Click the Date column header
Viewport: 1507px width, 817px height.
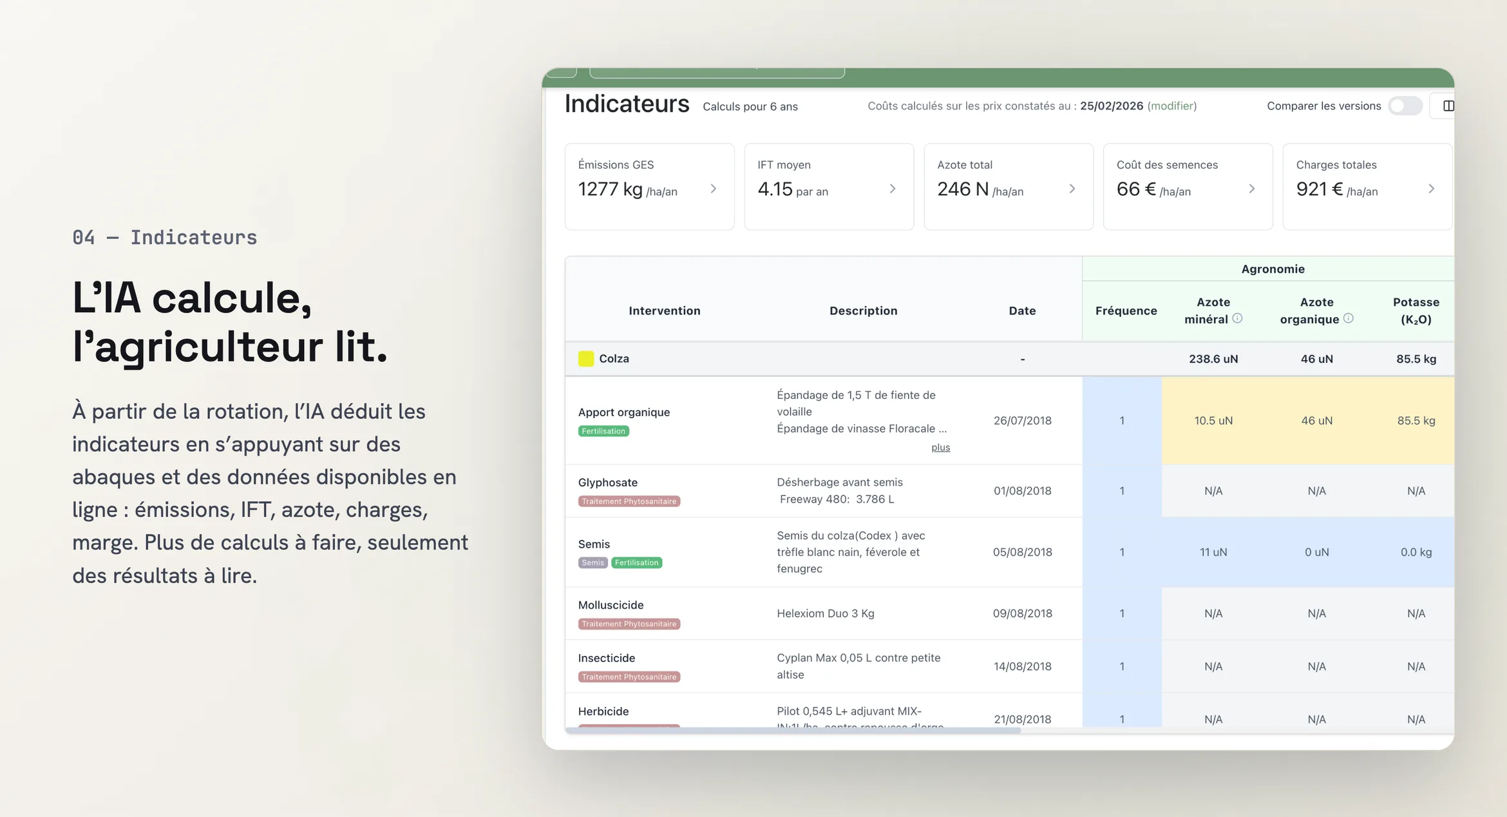[x=1022, y=311]
